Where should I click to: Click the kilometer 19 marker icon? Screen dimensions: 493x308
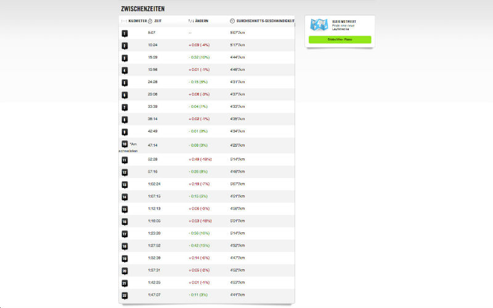(x=124, y=259)
